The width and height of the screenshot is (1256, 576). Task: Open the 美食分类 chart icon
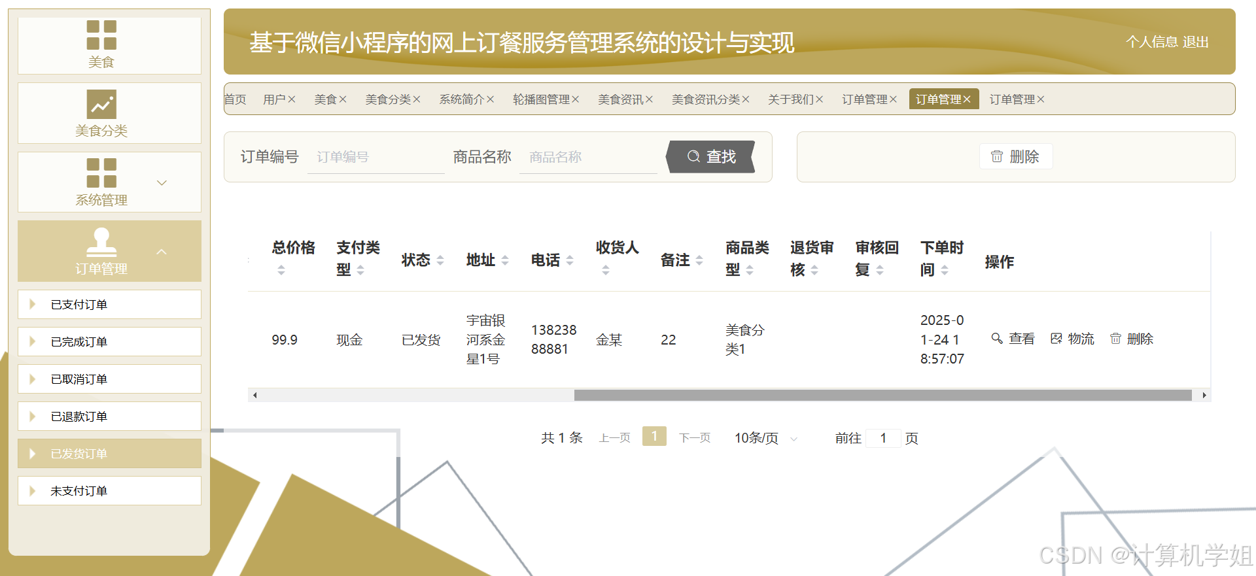[x=101, y=105]
